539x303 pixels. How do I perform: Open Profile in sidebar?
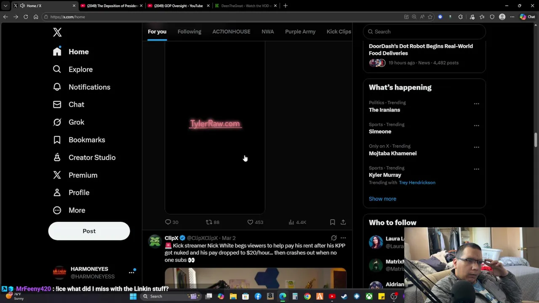tap(71, 192)
